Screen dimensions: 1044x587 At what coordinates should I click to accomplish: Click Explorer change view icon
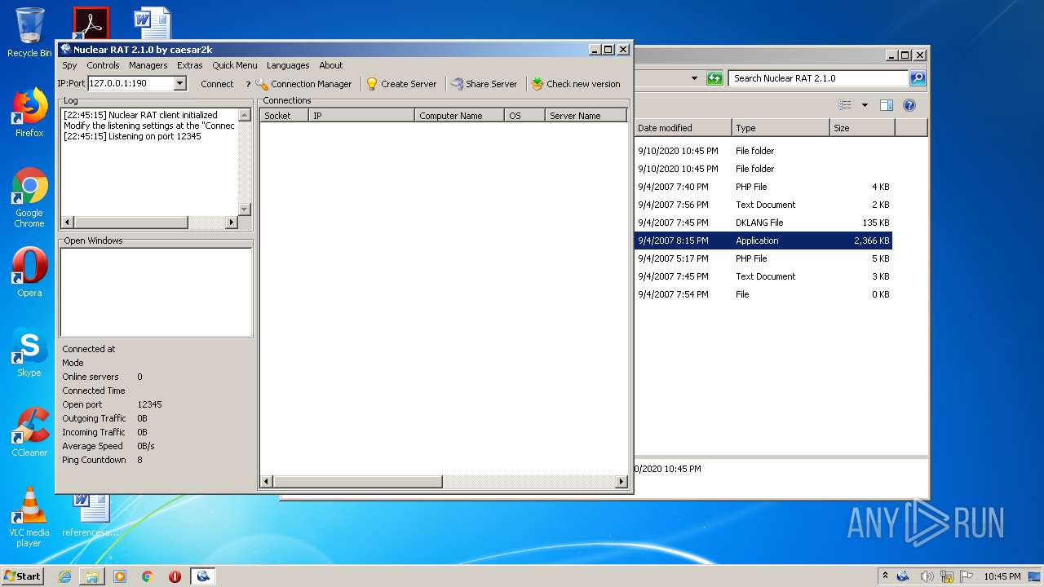[845, 105]
